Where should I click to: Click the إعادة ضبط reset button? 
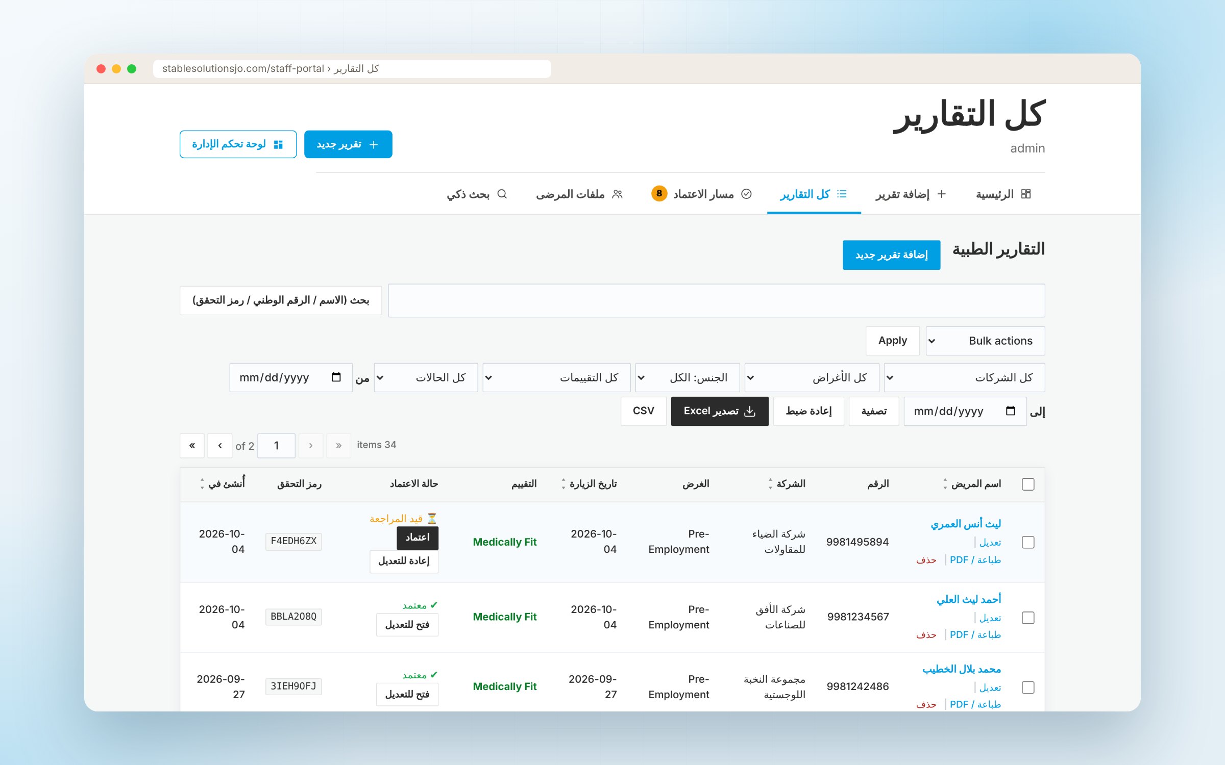click(x=808, y=411)
